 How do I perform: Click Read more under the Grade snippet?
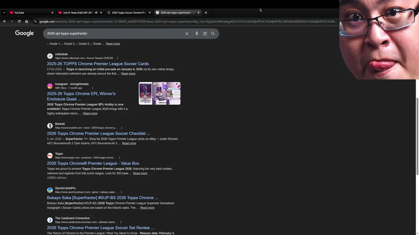[113, 44]
